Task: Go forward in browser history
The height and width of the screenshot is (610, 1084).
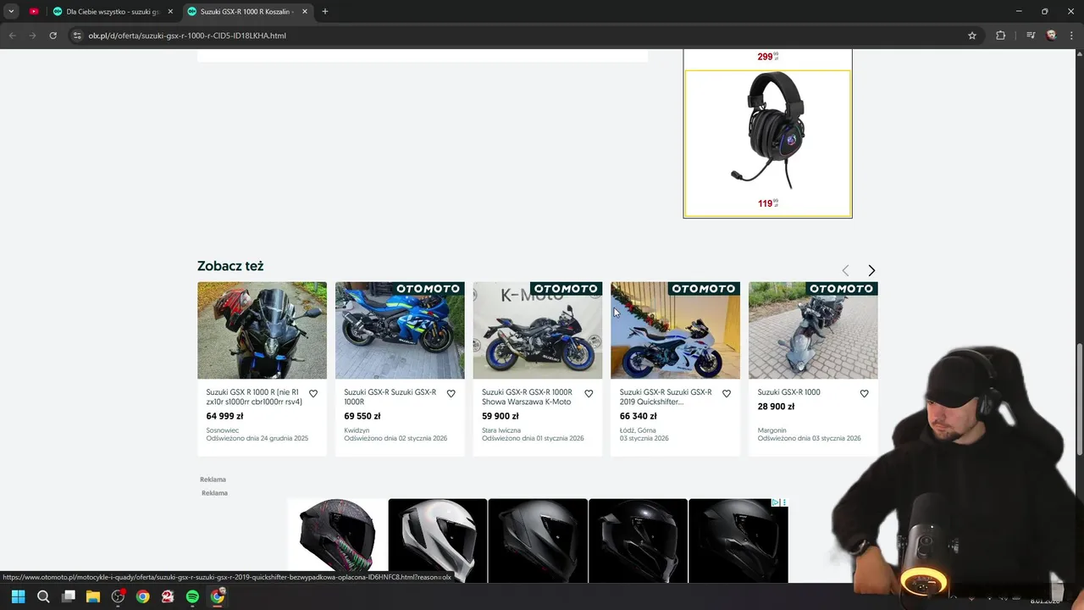Action: [x=32, y=36]
